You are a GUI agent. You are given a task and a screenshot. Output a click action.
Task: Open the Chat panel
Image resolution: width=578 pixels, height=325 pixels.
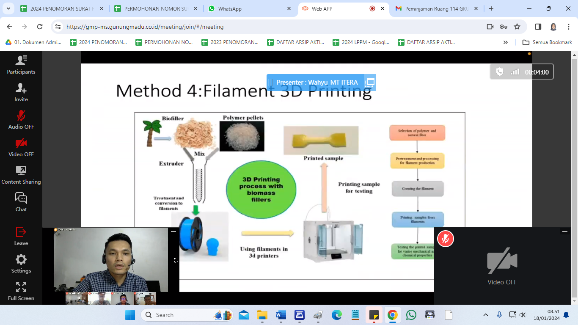[21, 202]
